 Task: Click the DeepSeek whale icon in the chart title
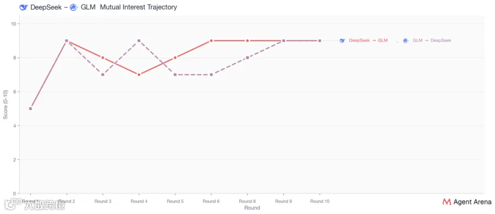(24, 7)
